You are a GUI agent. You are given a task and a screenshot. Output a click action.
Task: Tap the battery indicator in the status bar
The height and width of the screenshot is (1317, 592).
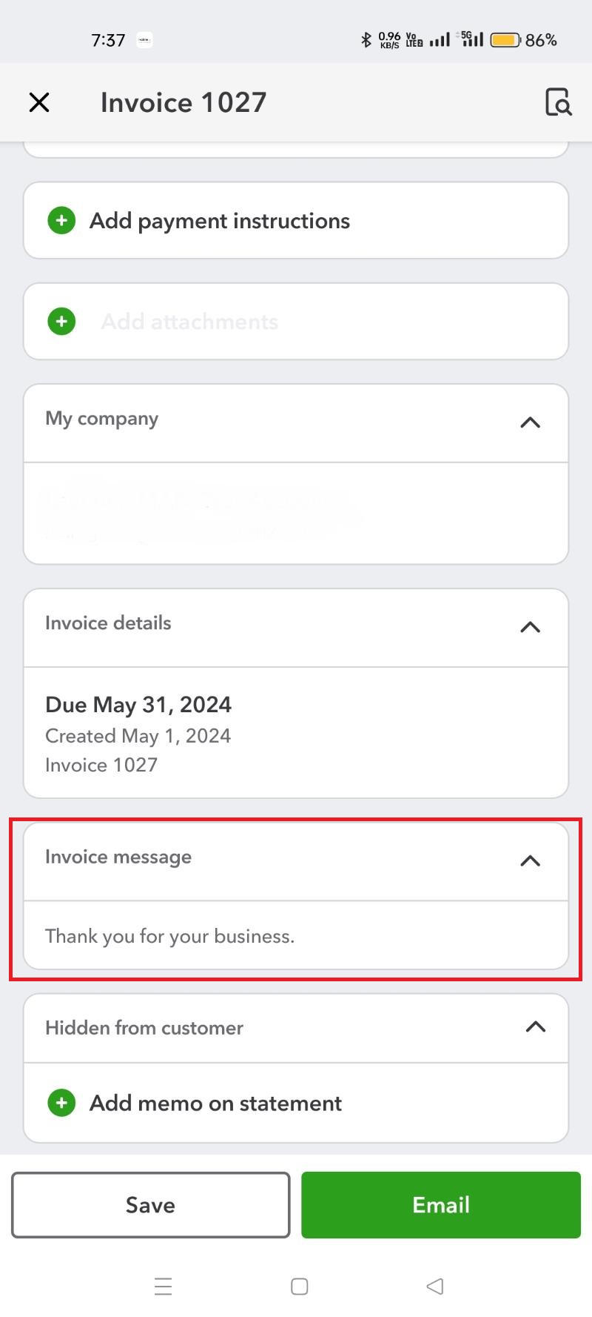(504, 39)
